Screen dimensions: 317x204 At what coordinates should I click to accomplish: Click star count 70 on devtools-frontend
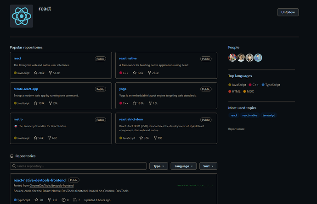point(39,200)
